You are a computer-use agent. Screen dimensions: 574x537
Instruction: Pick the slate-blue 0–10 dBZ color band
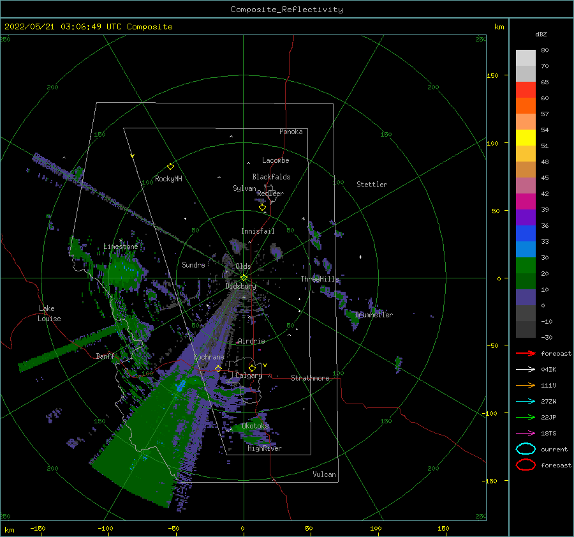[526, 298]
